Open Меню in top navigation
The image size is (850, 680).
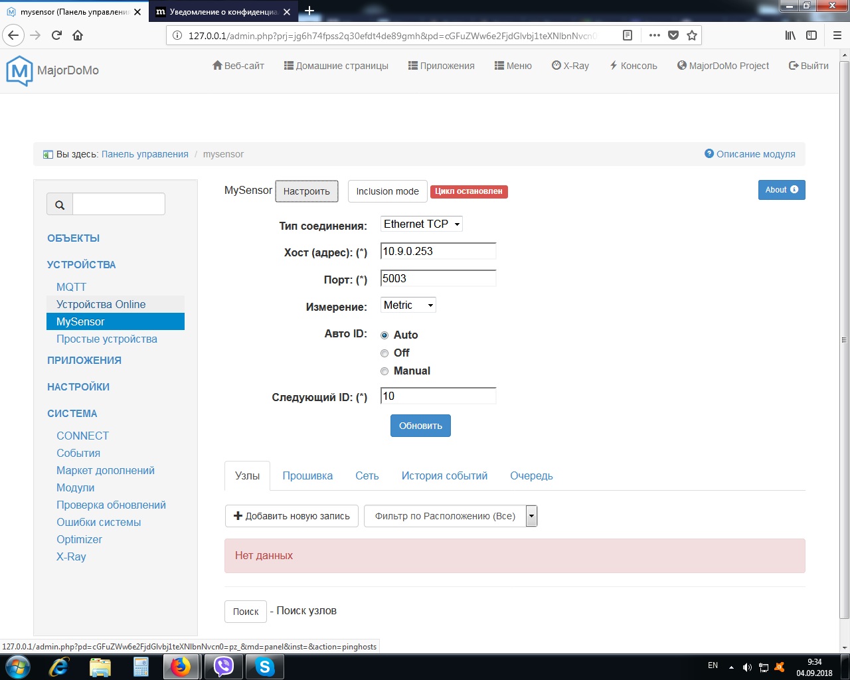513,66
